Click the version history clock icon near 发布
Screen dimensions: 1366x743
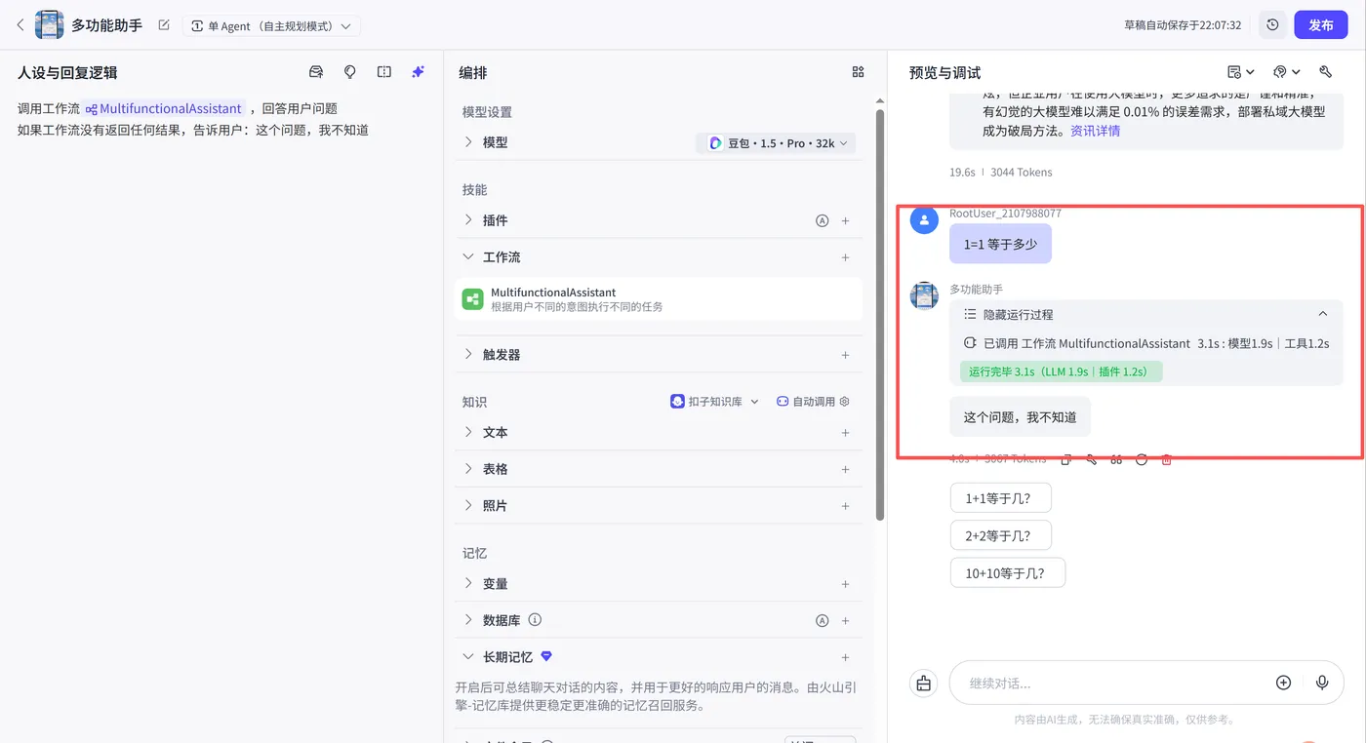[x=1272, y=25]
